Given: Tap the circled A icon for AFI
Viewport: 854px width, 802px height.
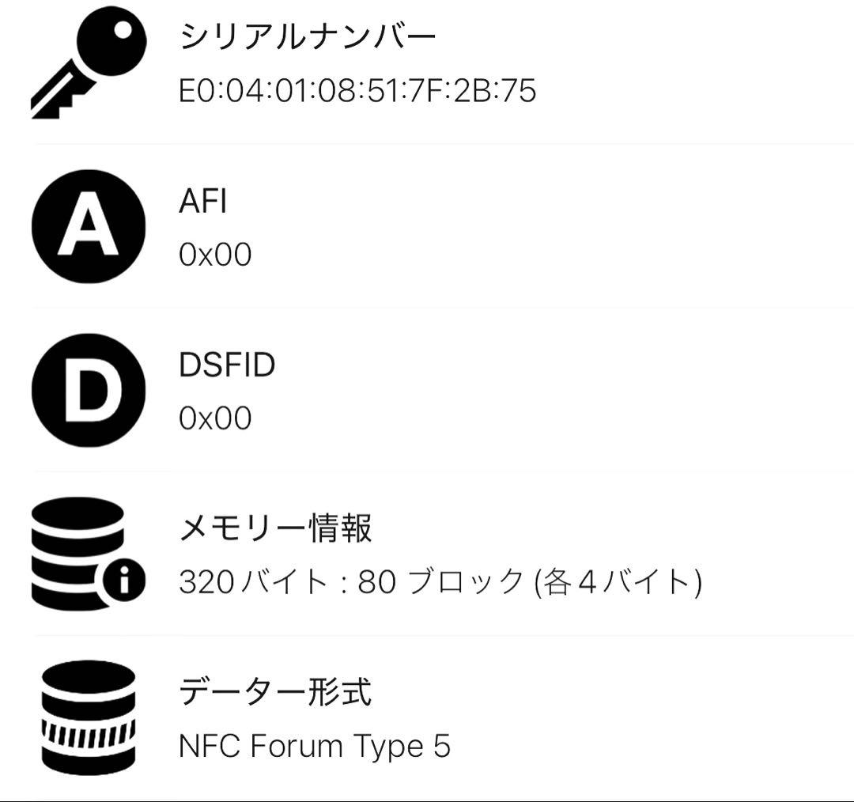Looking at the screenshot, I should pos(89,226).
